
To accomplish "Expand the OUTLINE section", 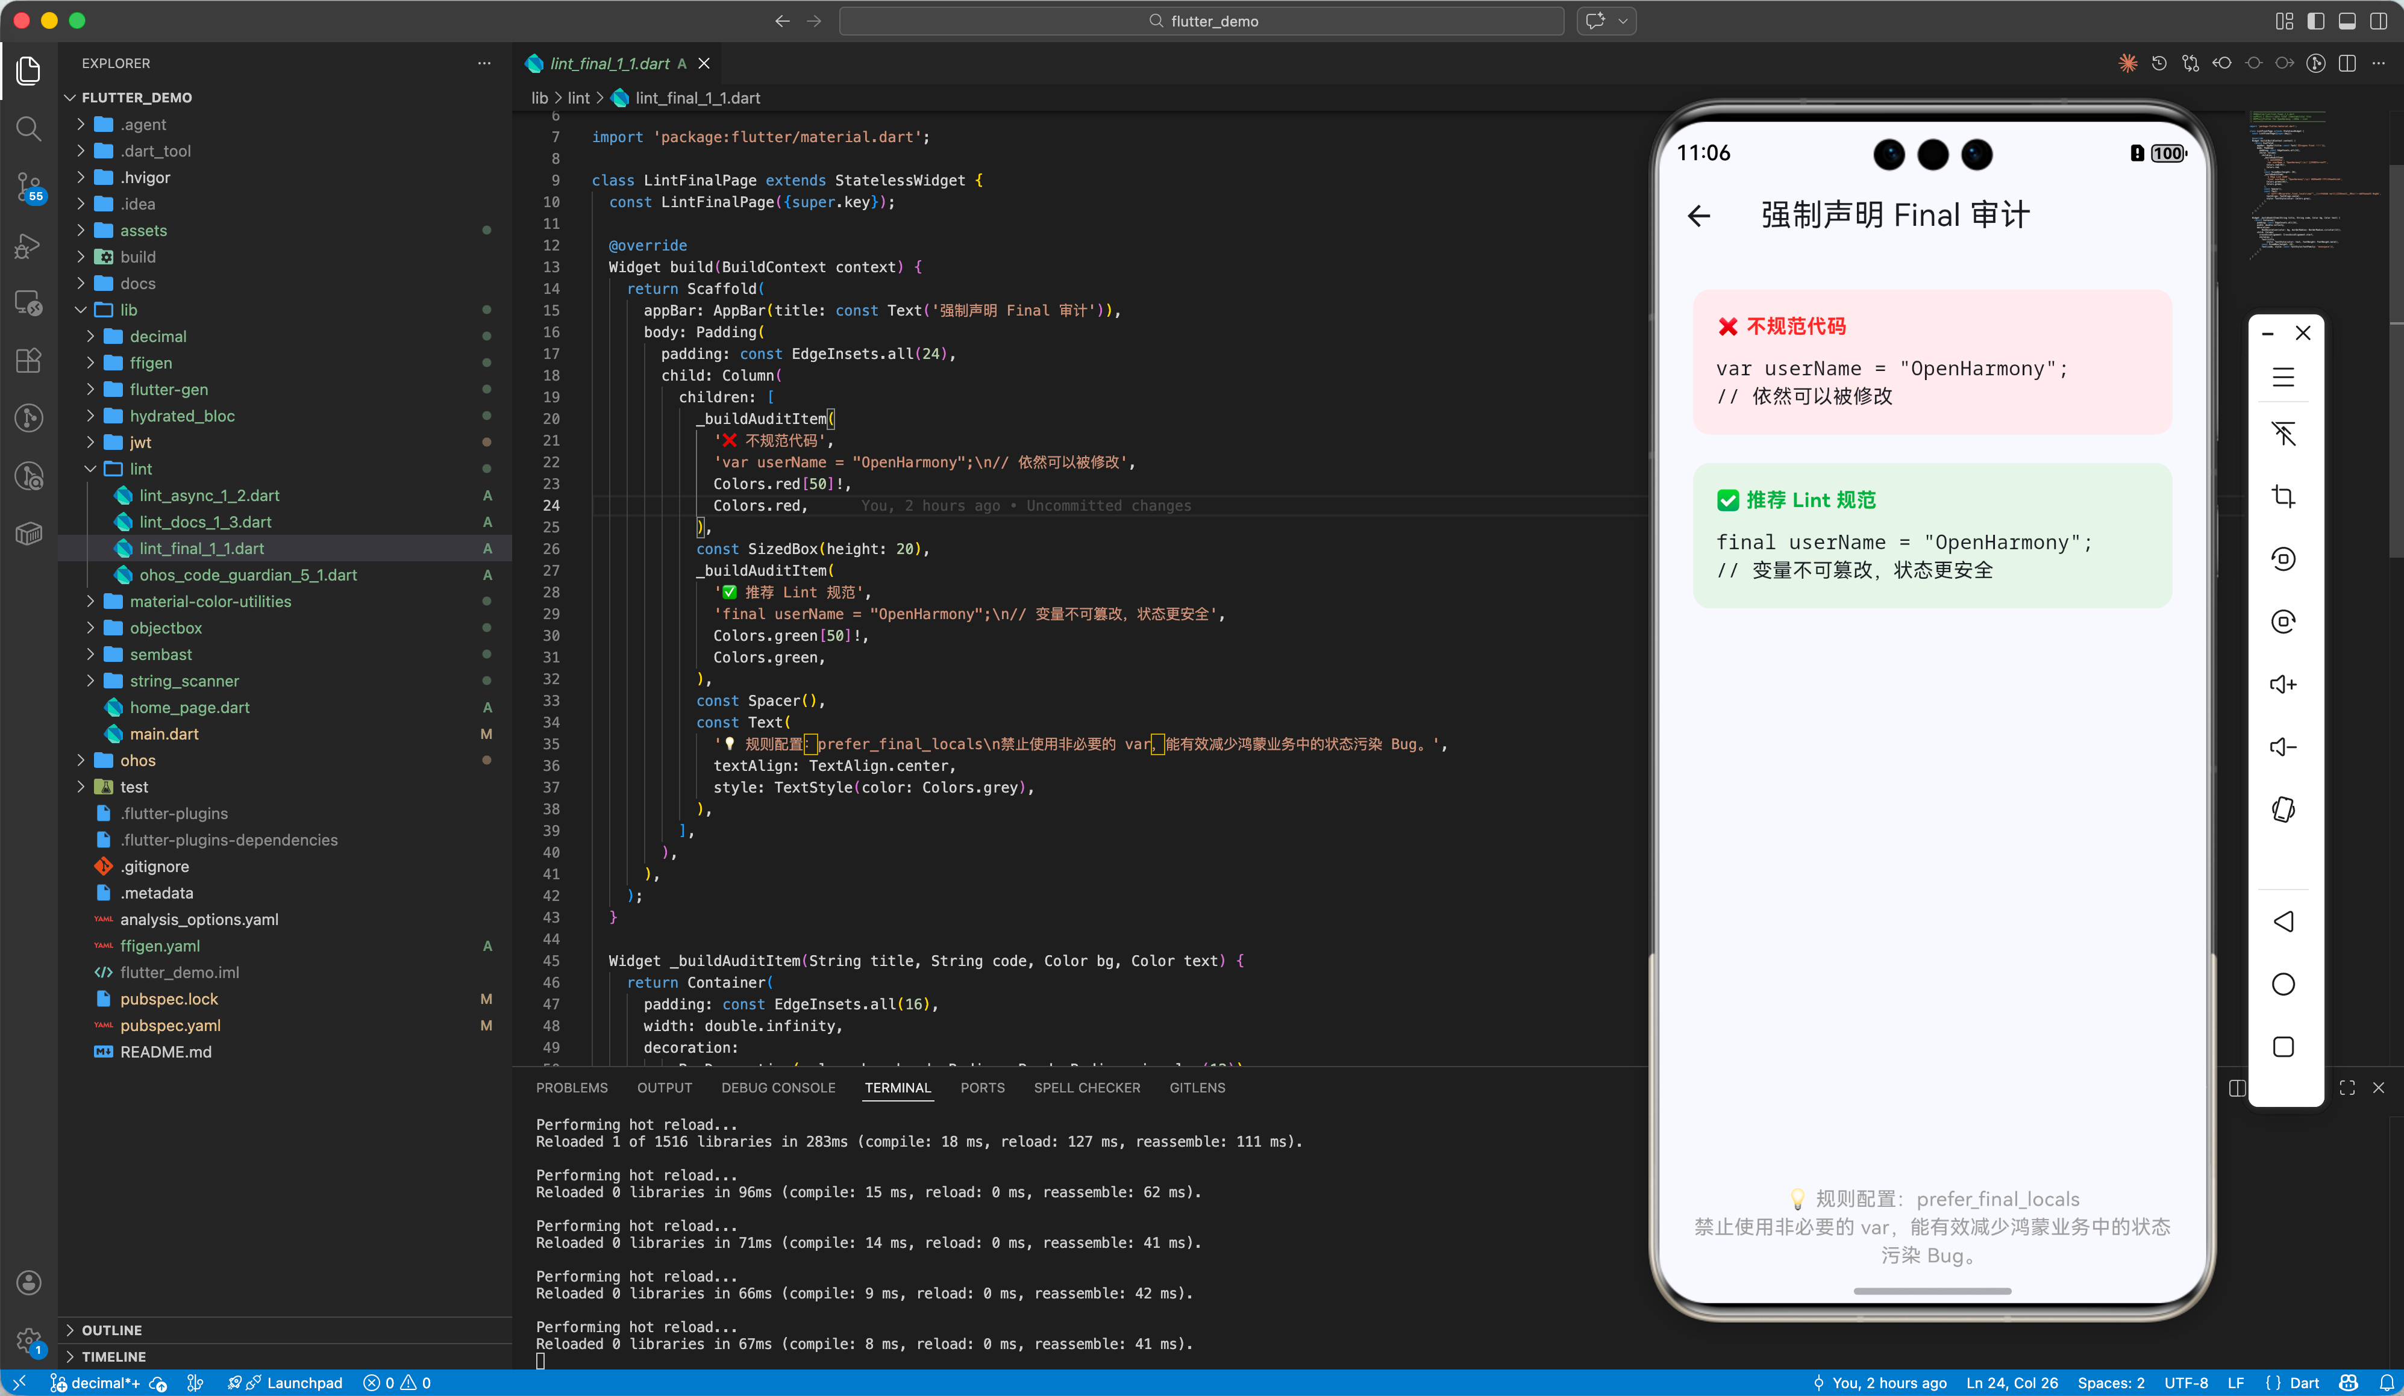I will pos(111,1330).
